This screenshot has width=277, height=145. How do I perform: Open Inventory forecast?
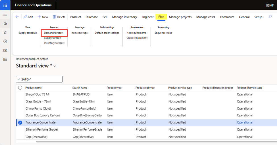[54, 43]
